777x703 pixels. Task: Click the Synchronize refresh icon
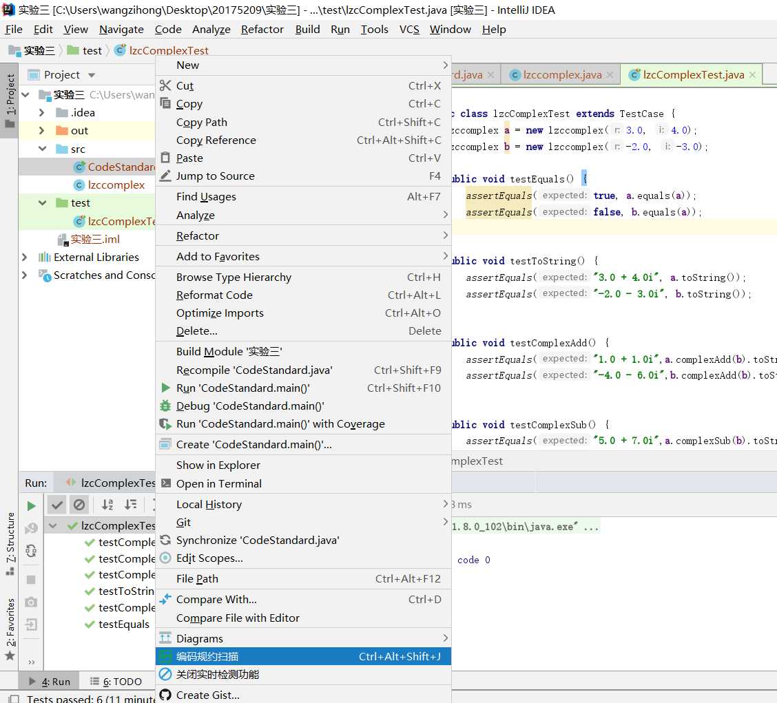pyautogui.click(x=165, y=540)
